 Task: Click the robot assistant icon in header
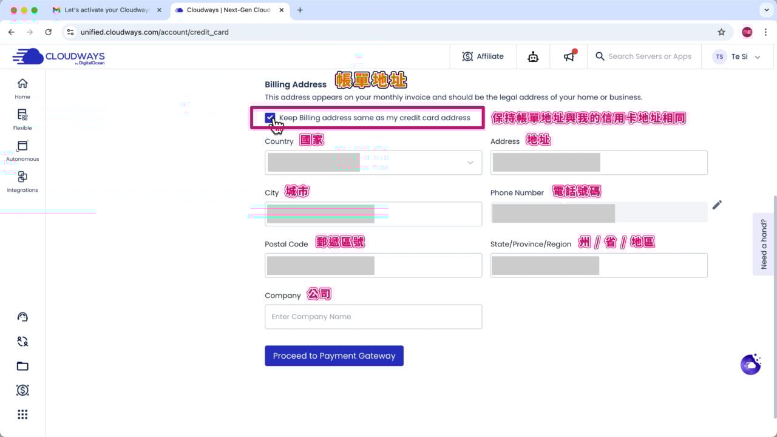click(x=533, y=56)
